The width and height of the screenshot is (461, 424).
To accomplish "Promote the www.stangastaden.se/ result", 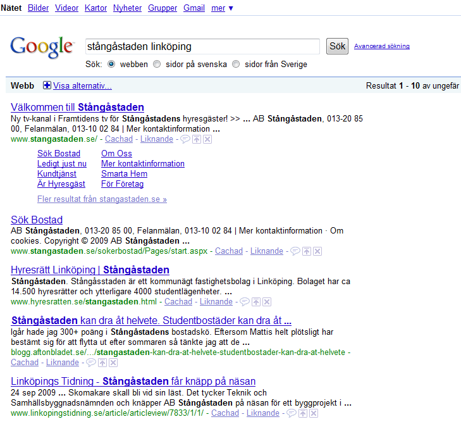I will (x=197, y=139).
